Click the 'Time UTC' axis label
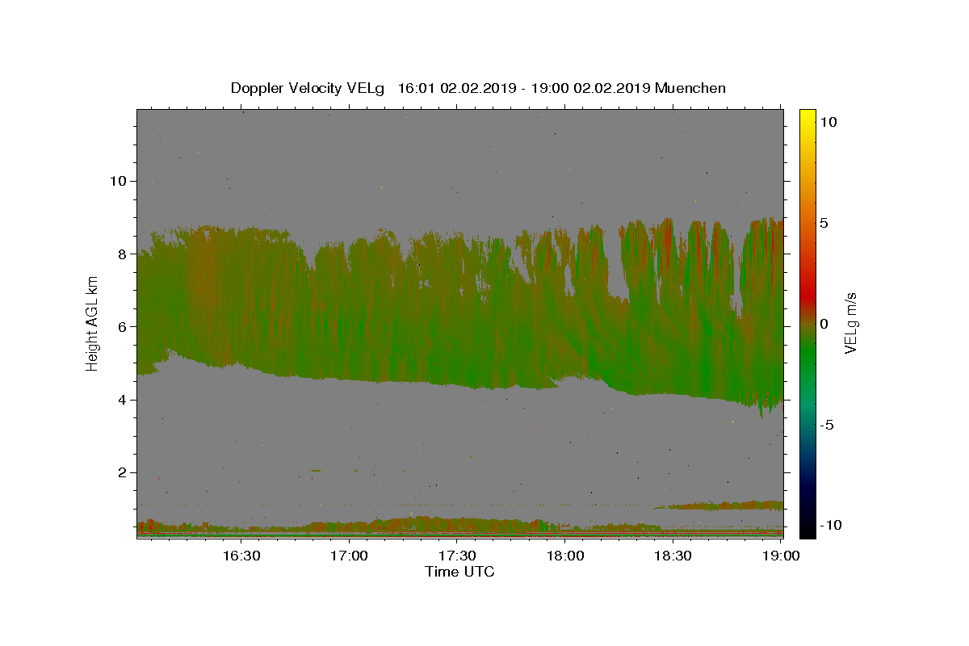Viewport: 969px width, 646px height. coord(459,572)
